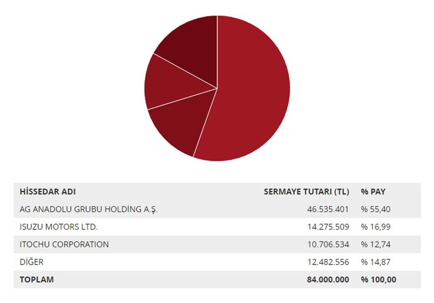Click the share value % 16,99
This screenshot has height=303, width=434.
coord(376,227)
